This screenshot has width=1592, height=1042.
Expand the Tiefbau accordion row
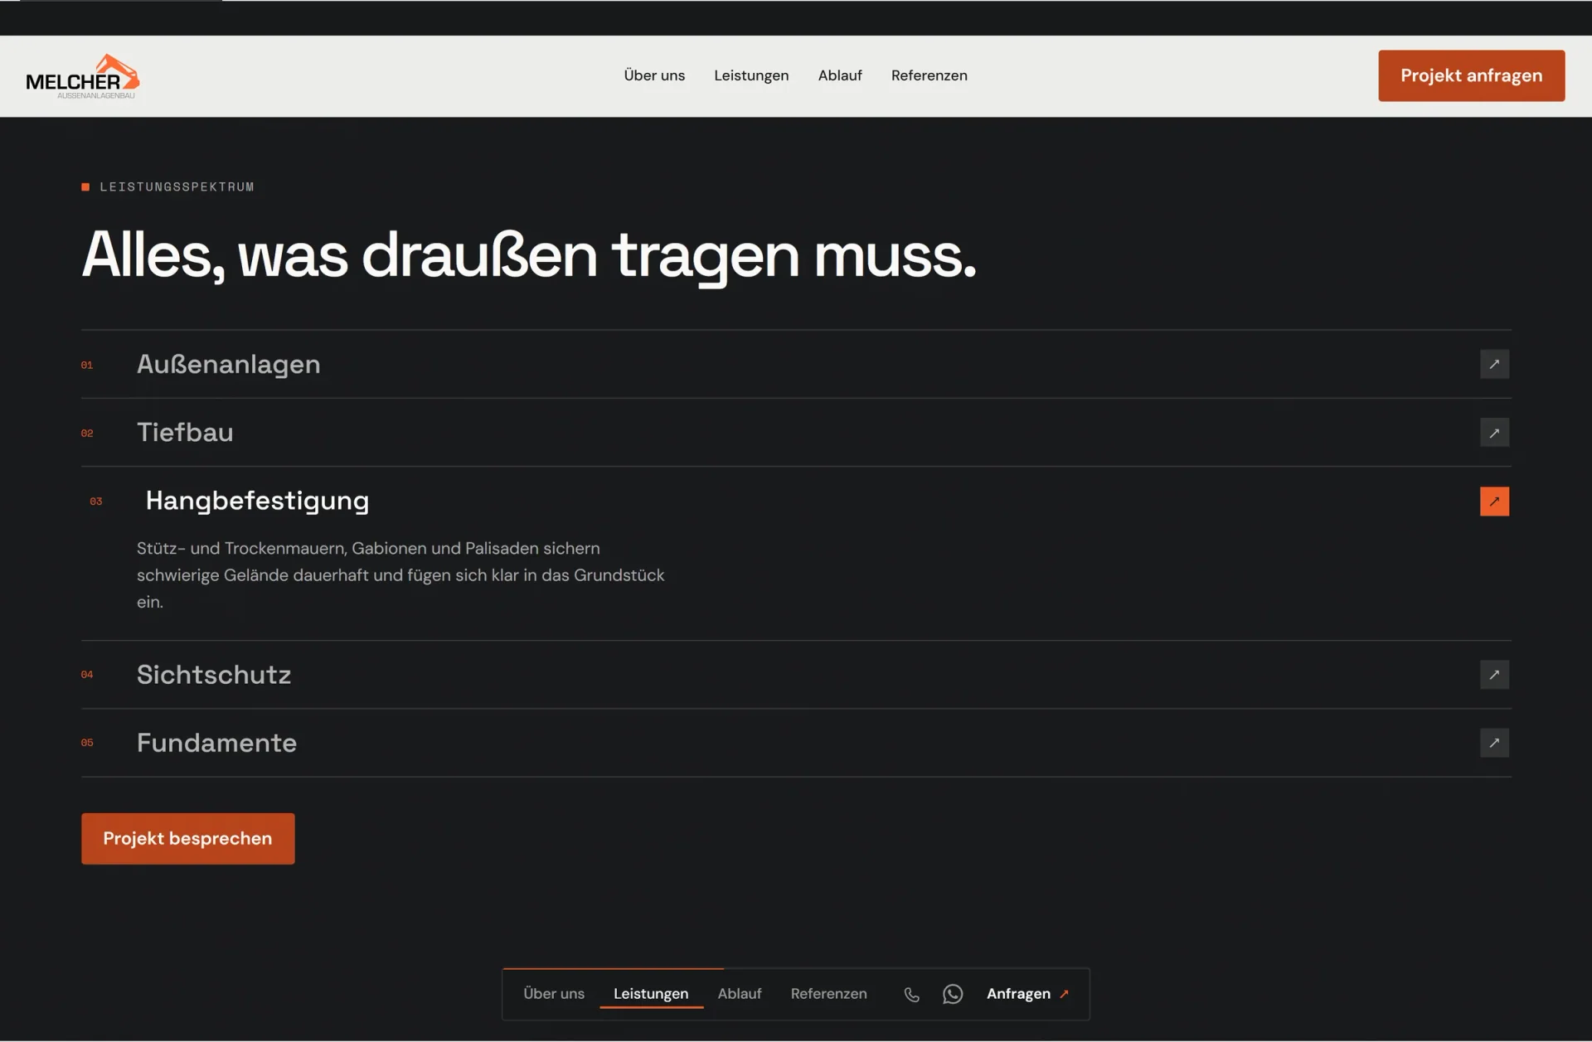[796, 433]
